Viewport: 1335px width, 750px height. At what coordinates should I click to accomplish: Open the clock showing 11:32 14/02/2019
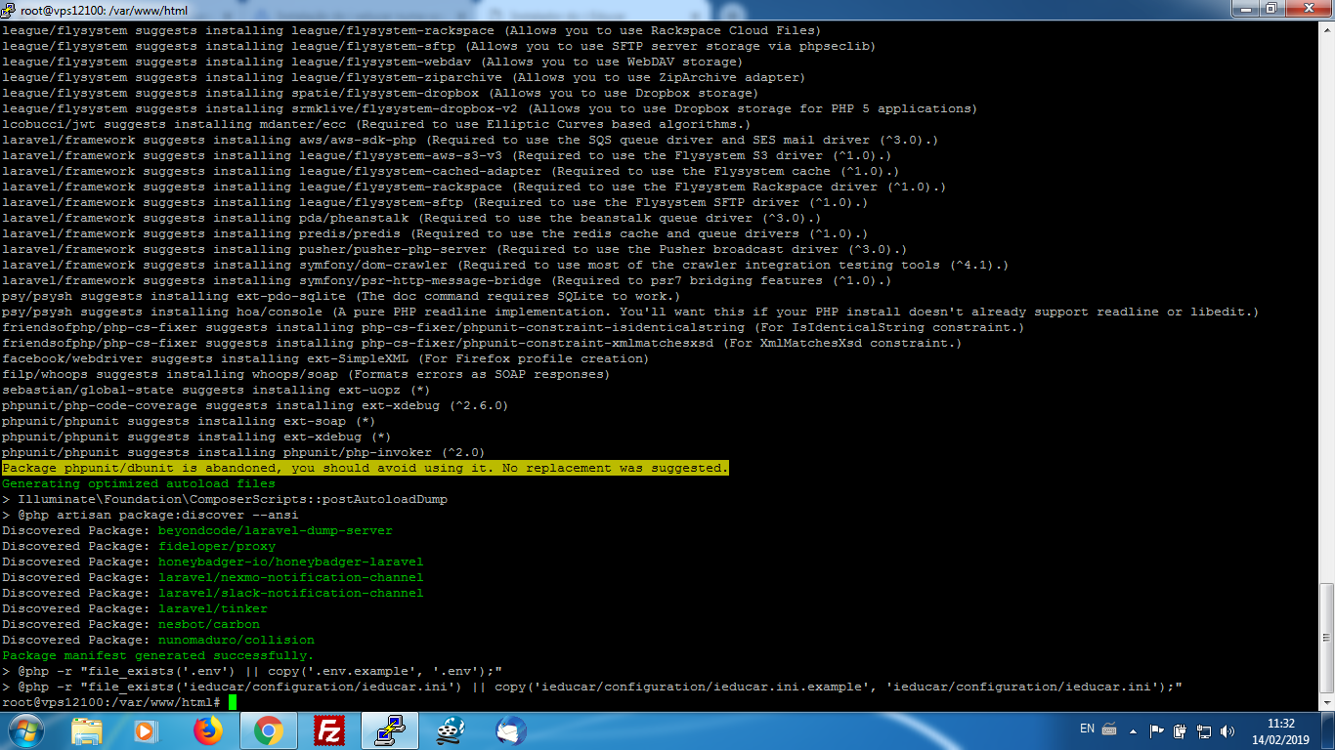(x=1280, y=731)
